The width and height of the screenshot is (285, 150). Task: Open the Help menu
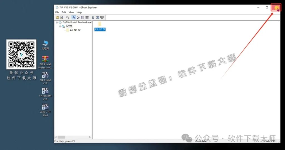point(79,12)
